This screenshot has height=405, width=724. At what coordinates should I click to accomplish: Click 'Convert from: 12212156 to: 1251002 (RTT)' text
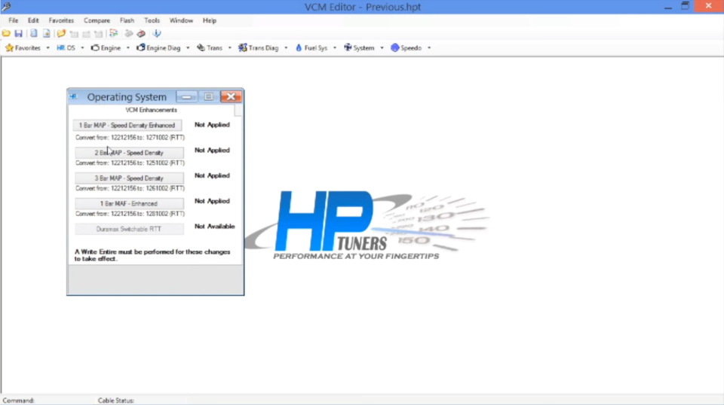pyautogui.click(x=130, y=163)
